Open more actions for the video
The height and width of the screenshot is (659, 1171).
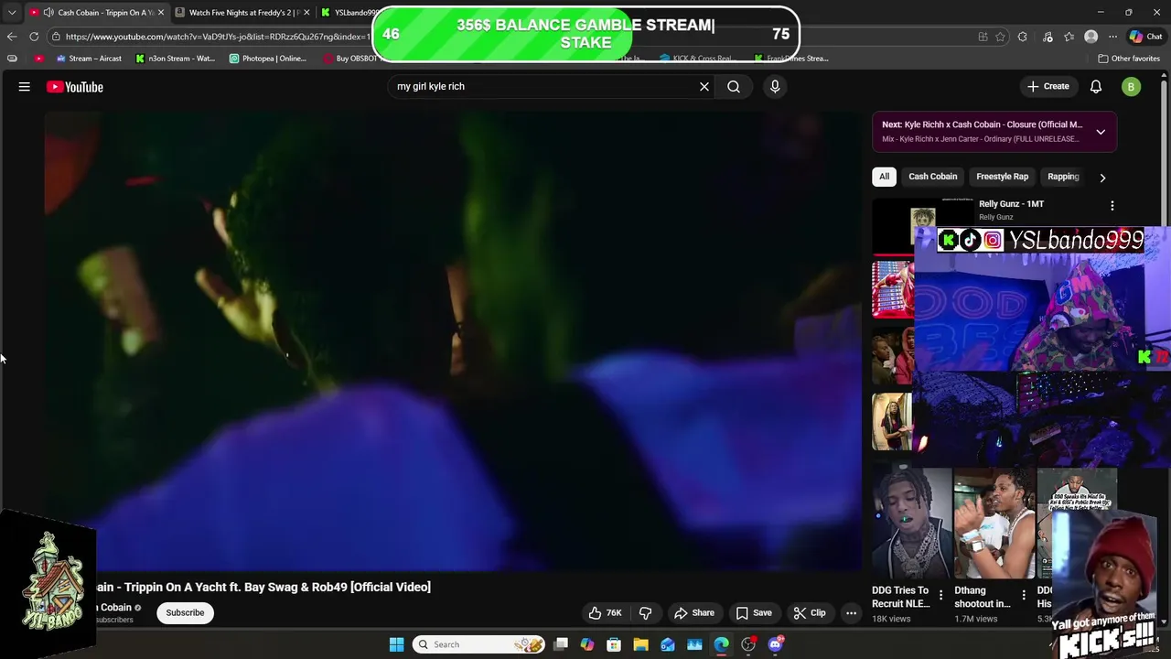coord(851,613)
